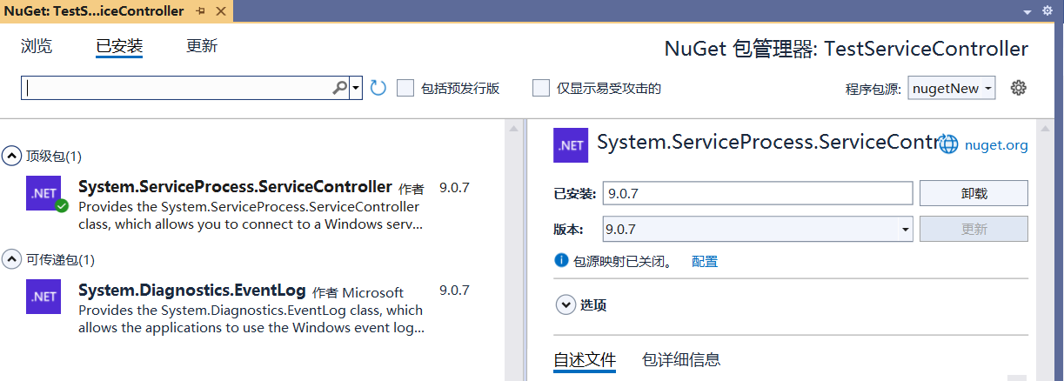Click the refresh icon next to search box

(x=378, y=88)
